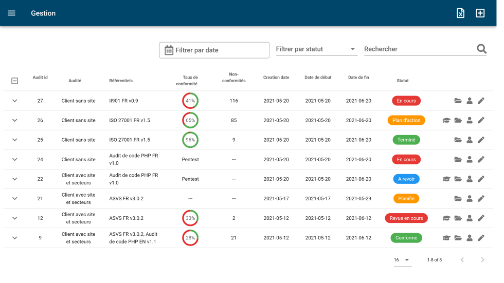Click the Plan d'action status badge

click(x=406, y=121)
